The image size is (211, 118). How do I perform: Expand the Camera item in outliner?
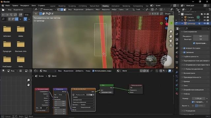(x=182, y=17)
